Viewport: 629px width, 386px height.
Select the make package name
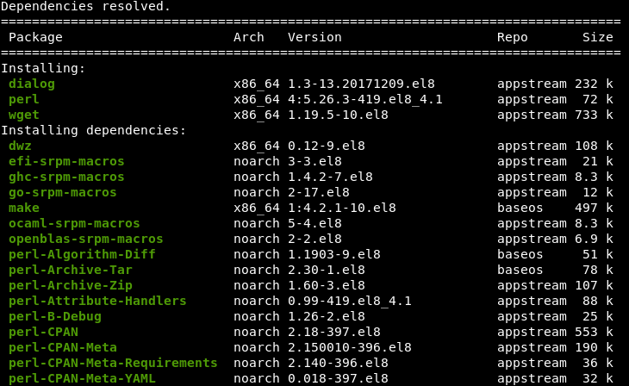[24, 208]
